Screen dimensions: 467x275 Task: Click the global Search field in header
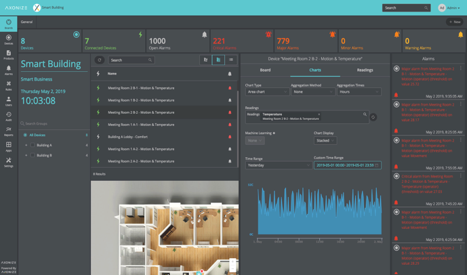[406, 8]
